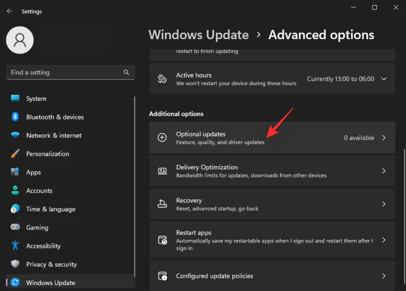The width and height of the screenshot is (406, 291).
Task: Click the System monitor icon
Action: (15, 98)
